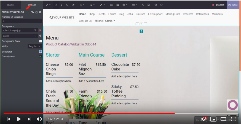This screenshot has width=241, height=124.
Task: Delete the Product Catalog block via trash icon
Action: click(40, 12)
